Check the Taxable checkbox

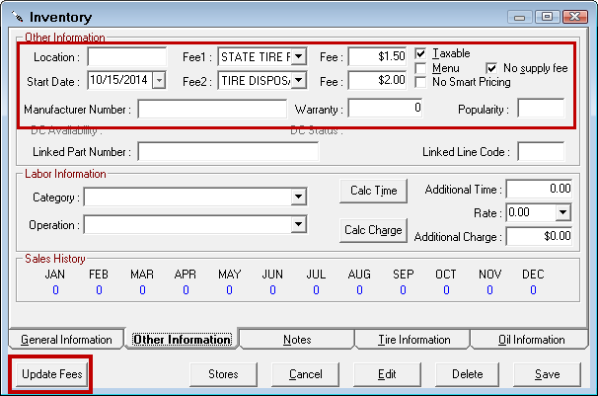[421, 53]
